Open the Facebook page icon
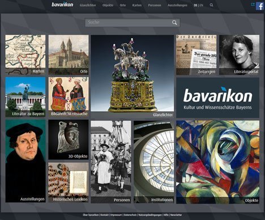 (x=260, y=6)
